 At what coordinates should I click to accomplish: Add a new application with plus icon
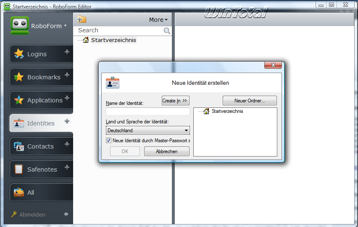pos(67,98)
